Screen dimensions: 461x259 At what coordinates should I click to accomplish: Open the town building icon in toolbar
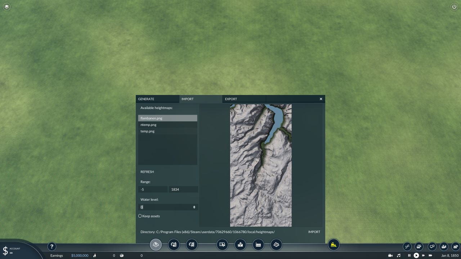point(240,245)
